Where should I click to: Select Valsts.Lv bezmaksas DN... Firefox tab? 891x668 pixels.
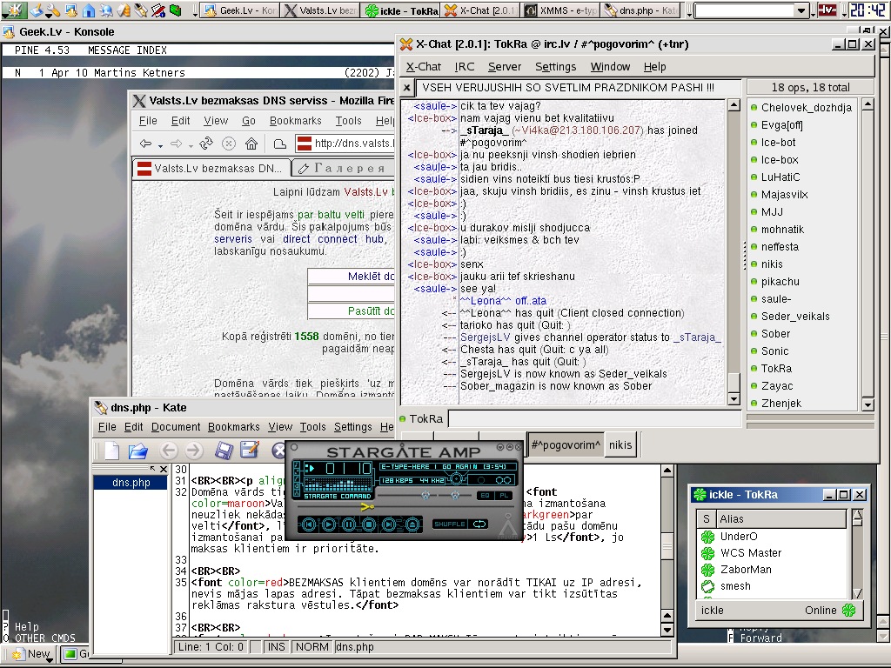click(211, 169)
